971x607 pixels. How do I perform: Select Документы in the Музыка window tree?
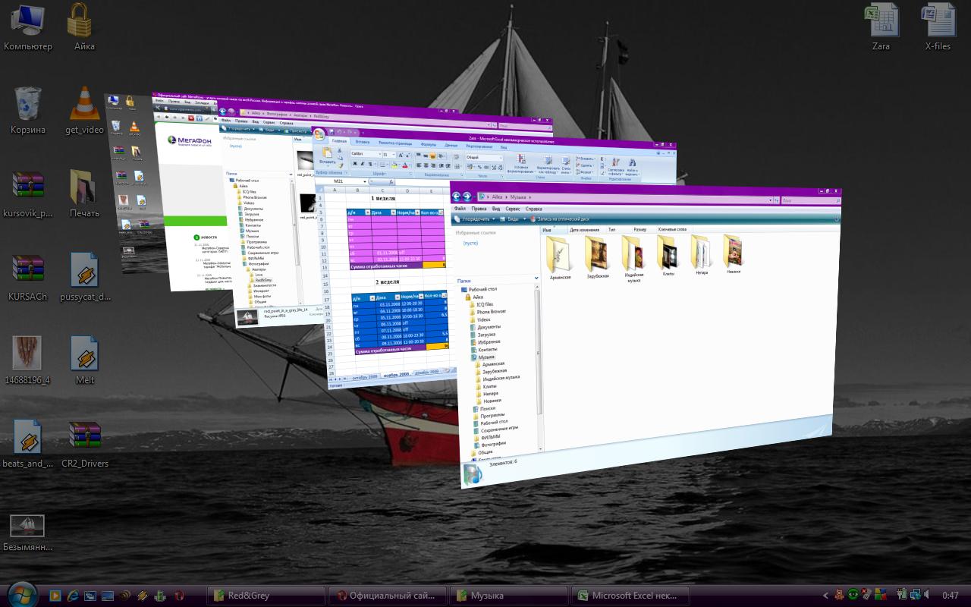point(489,326)
